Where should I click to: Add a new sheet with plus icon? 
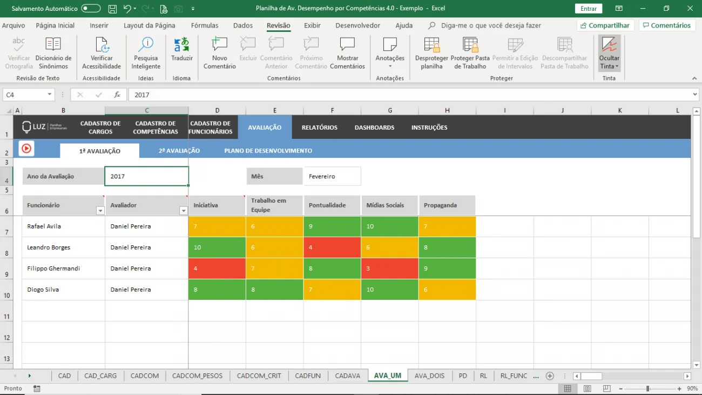pyautogui.click(x=550, y=376)
